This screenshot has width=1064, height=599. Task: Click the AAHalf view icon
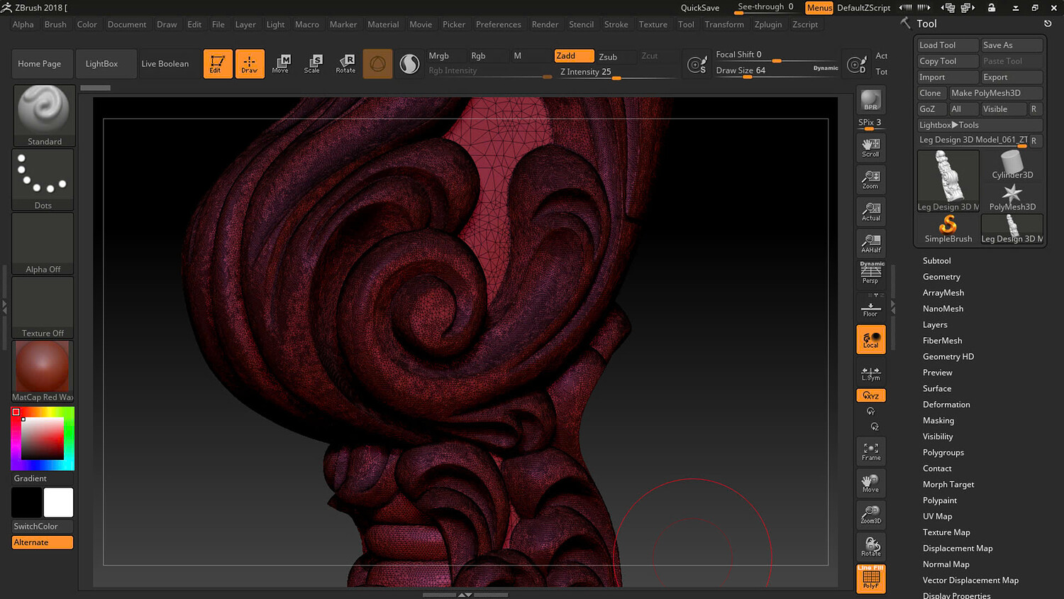tap(870, 243)
